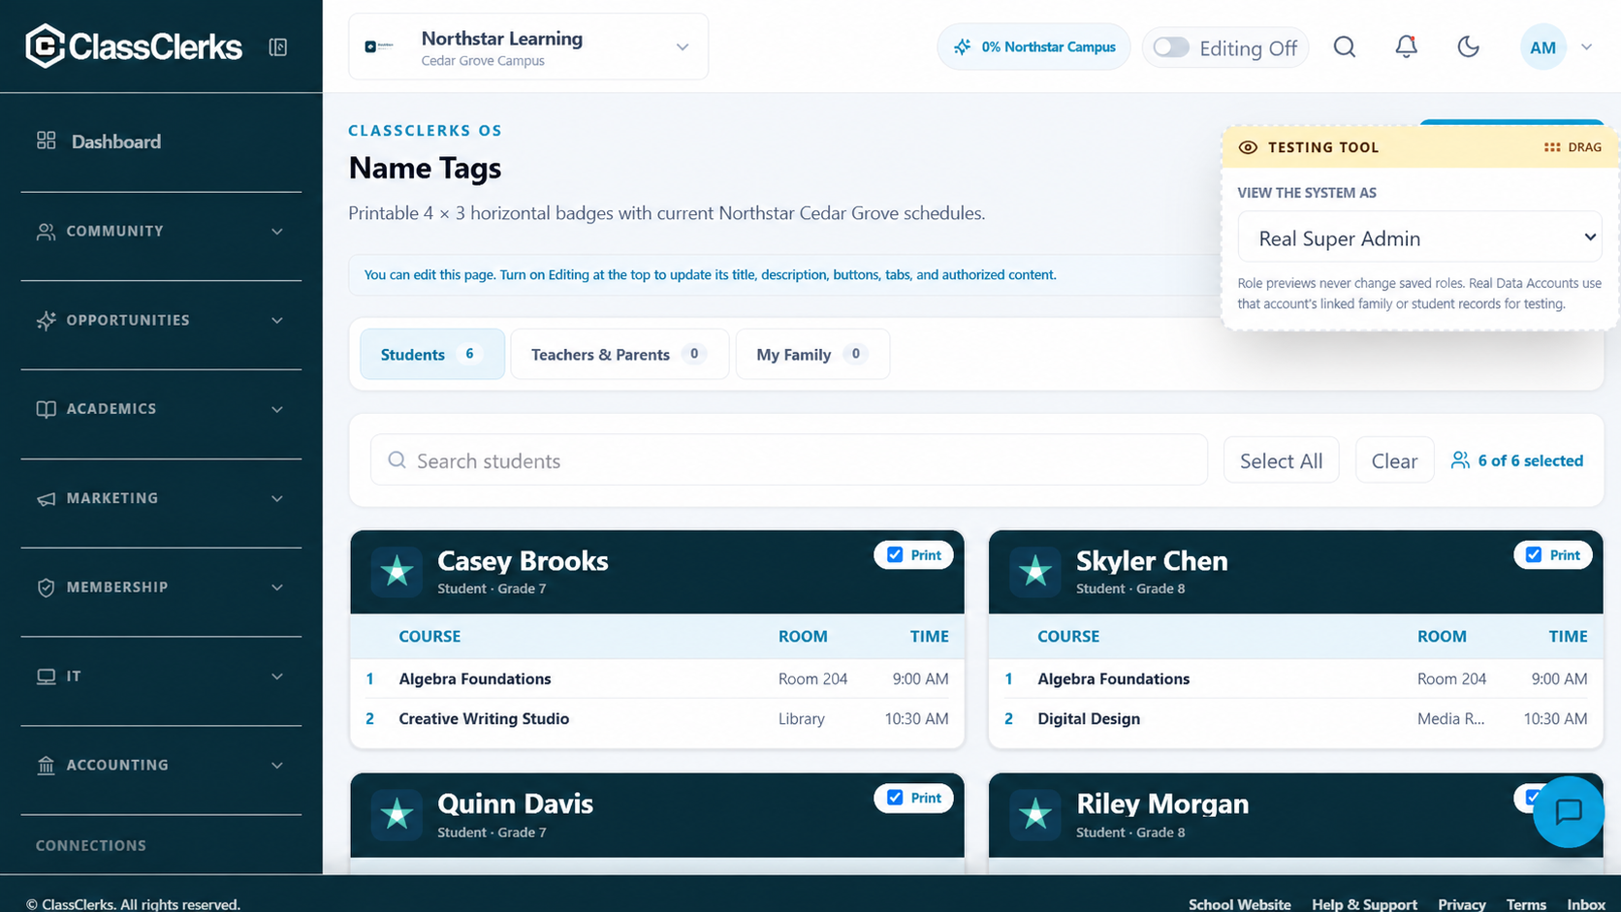Image resolution: width=1621 pixels, height=912 pixels.
Task: Open the School Website link
Action: click(x=1240, y=904)
